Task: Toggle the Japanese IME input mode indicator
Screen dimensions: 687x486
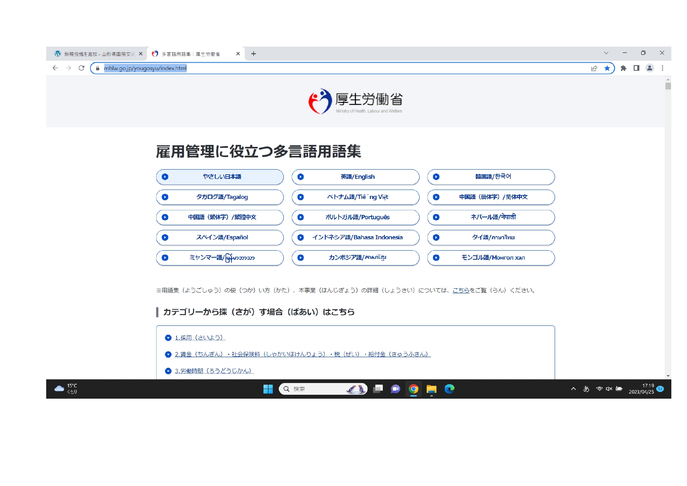Action: [x=586, y=389]
